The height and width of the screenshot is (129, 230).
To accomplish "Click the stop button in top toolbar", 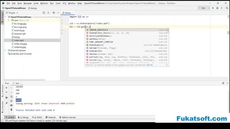I will 222,8.
